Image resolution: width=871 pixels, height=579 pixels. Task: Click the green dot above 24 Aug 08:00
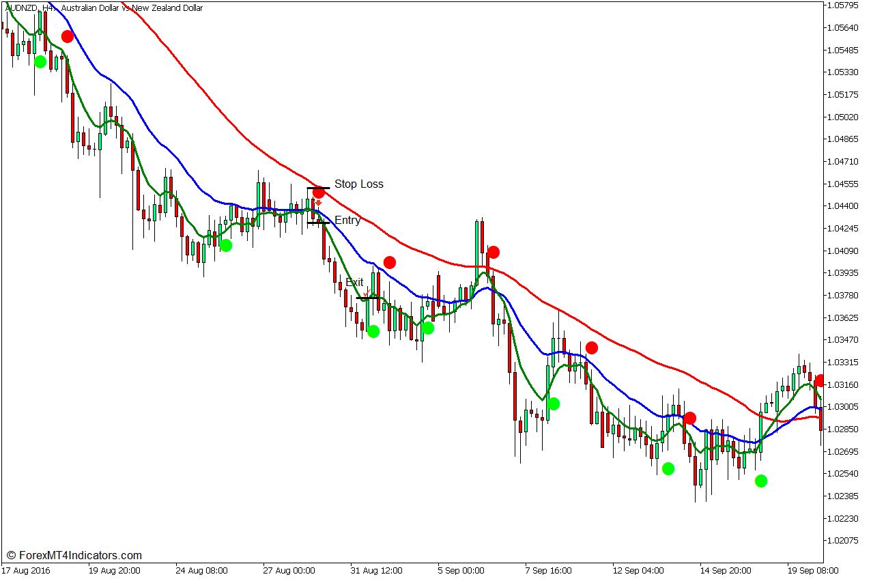[226, 245]
